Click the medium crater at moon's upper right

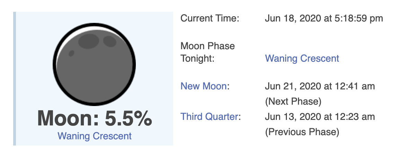tap(110, 41)
